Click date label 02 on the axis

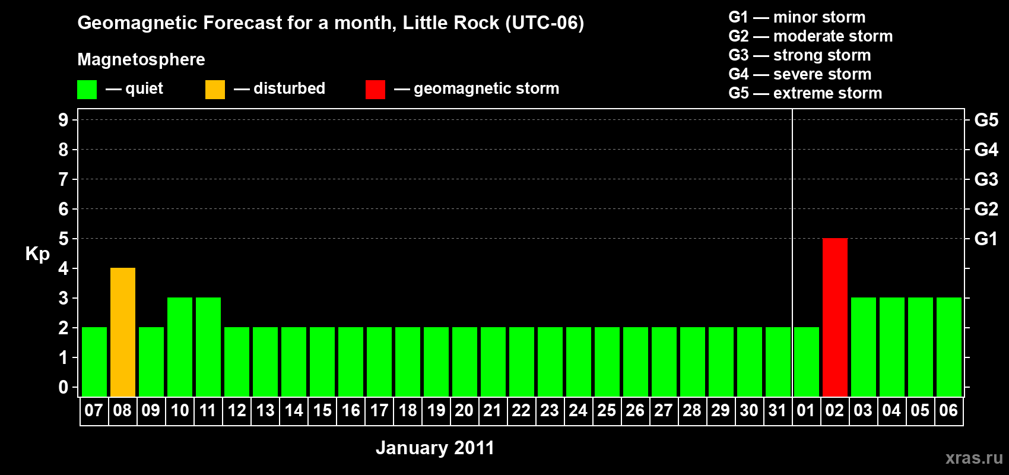tap(835, 410)
